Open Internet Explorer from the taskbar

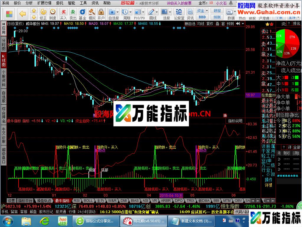pos(45,220)
